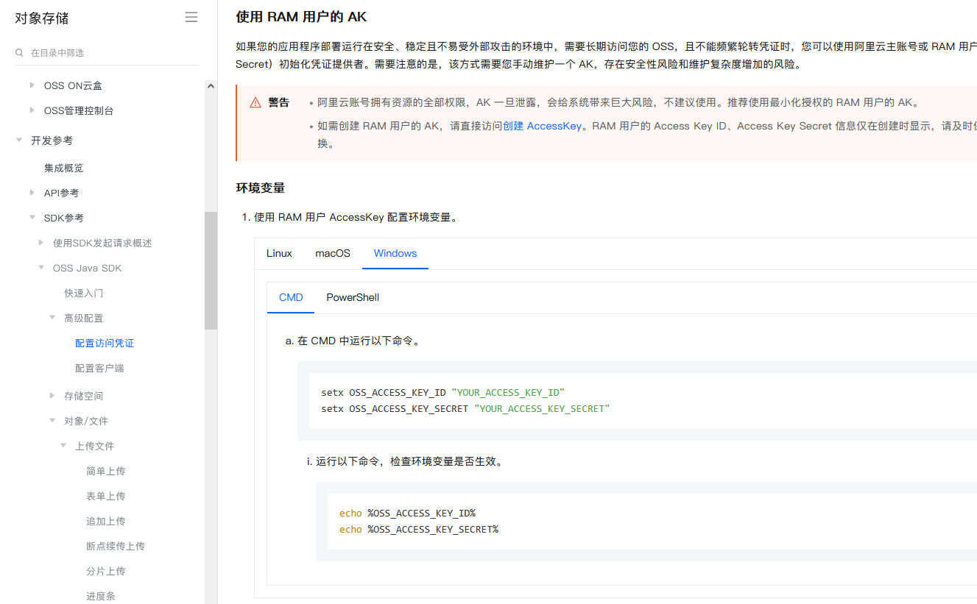This screenshot has height=604, width=977.
Task: Click the sidebar vertical scrollbar thumb
Action: point(211,270)
